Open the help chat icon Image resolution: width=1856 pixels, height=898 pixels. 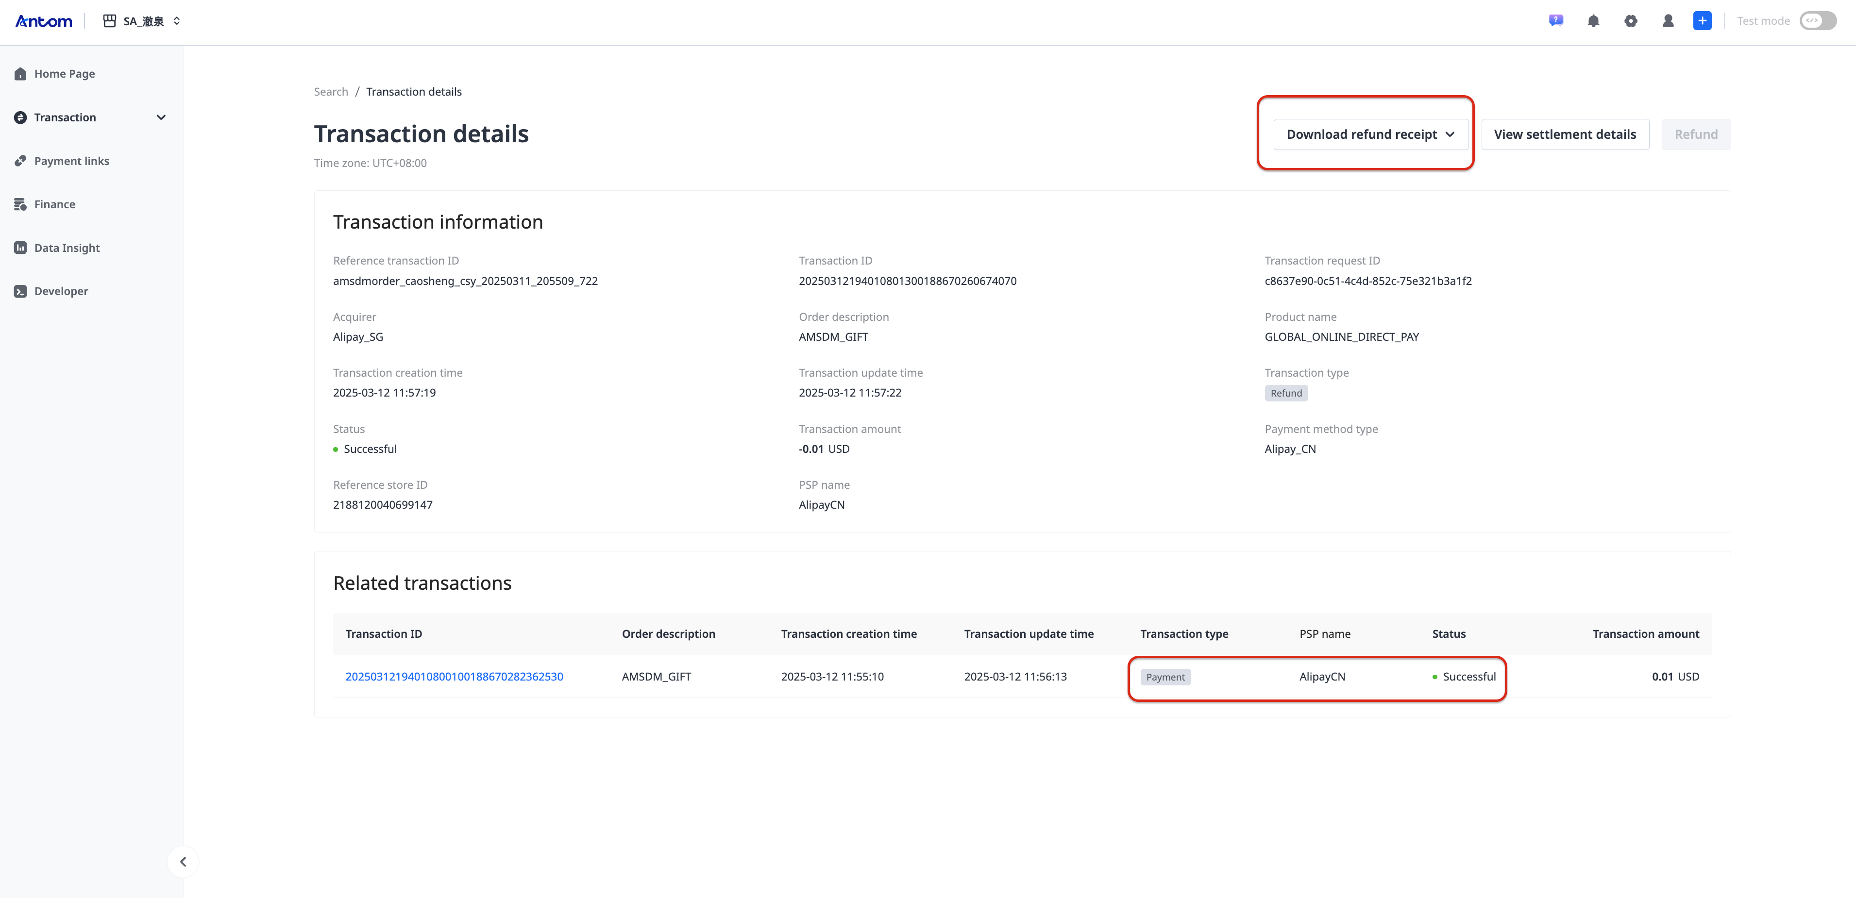[1556, 21]
